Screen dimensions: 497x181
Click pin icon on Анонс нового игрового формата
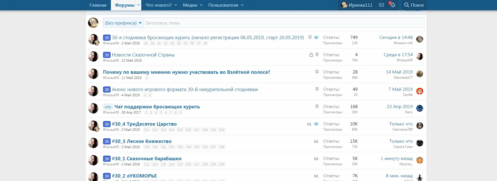(317, 89)
